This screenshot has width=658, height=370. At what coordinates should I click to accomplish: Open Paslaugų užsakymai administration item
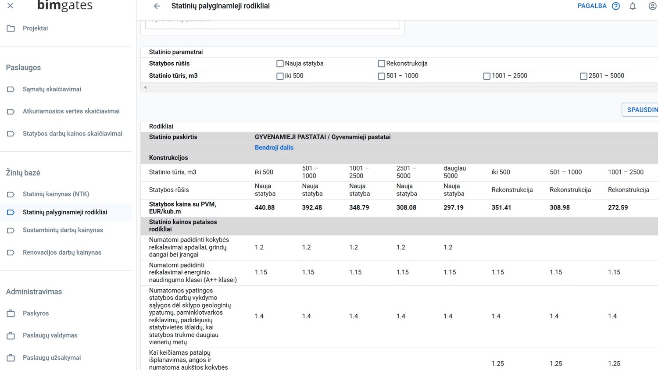click(52, 358)
